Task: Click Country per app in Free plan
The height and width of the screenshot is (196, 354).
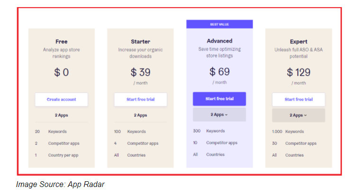Action: [63, 155]
